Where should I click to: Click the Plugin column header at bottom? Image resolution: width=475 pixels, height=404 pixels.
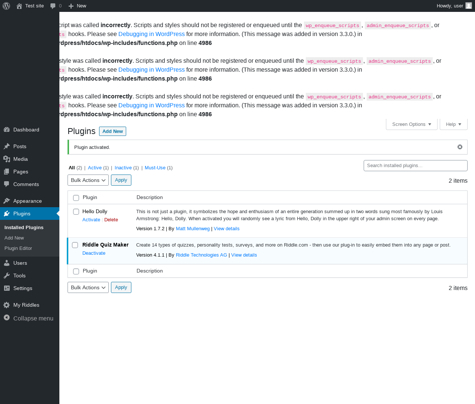click(x=90, y=271)
